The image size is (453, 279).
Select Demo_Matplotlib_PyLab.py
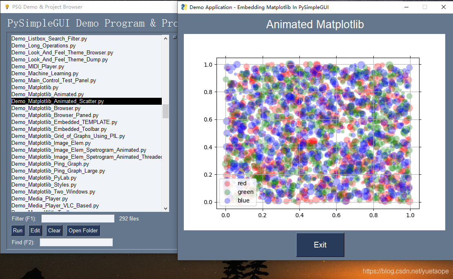(x=86, y=178)
